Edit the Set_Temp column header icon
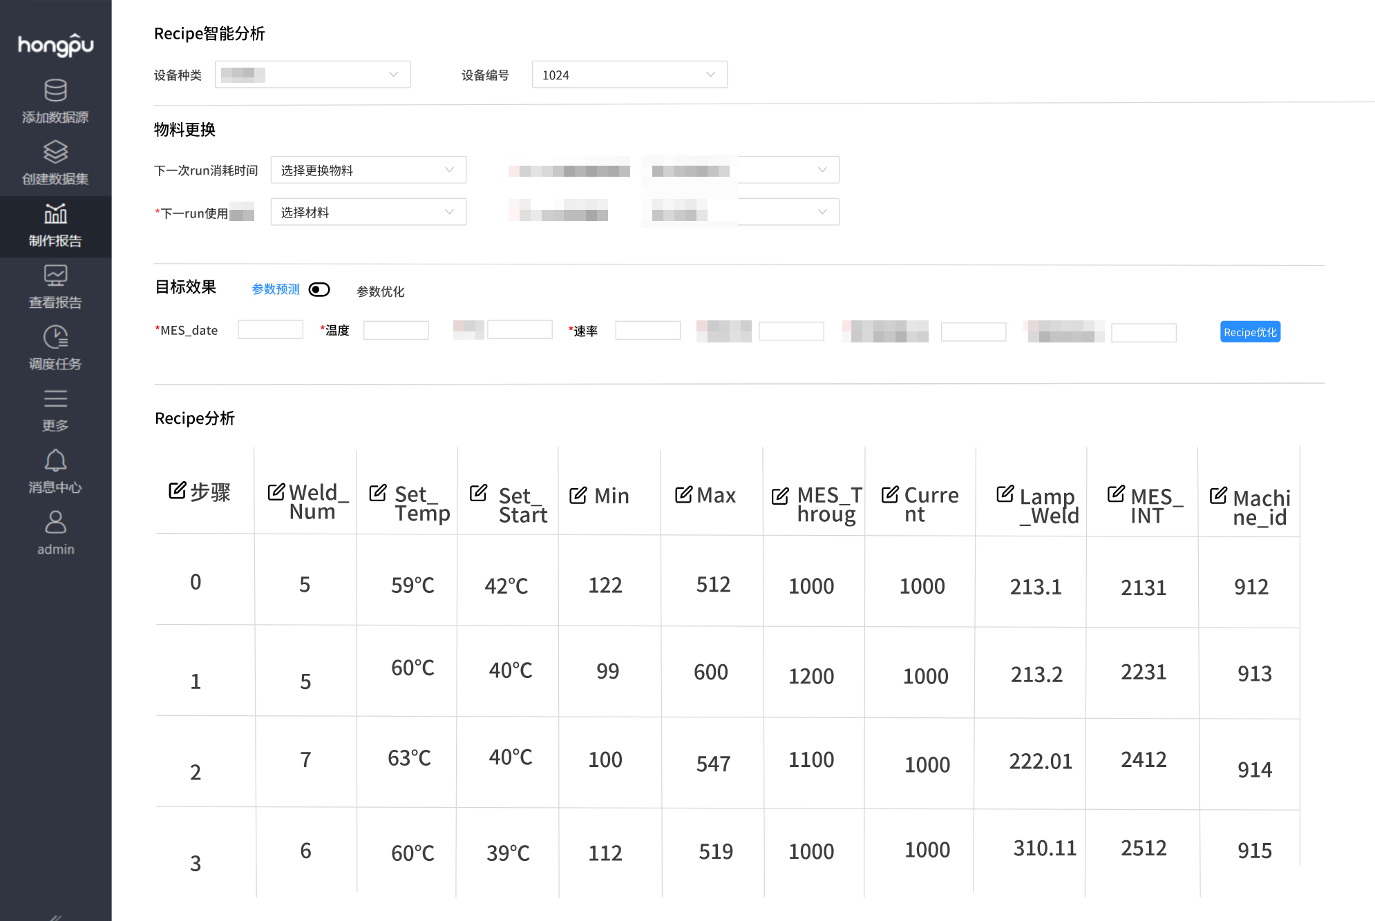Viewport: 1375px width, 921px height. pyautogui.click(x=378, y=493)
